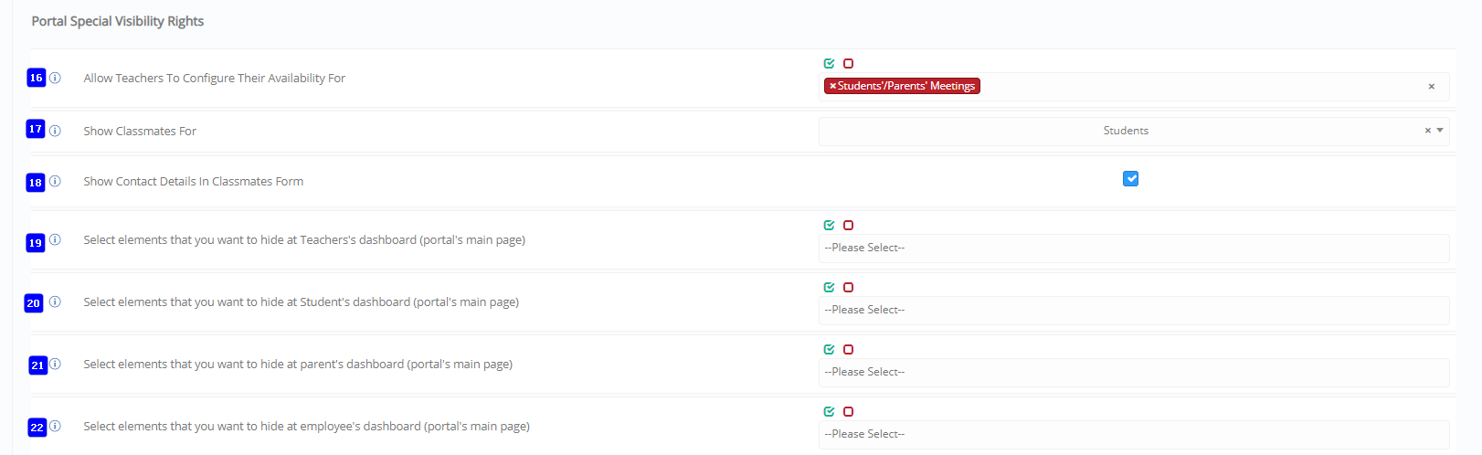Select all elements for Teachers's dashboard
Viewport: 1482px width, 455px height.
pos(829,225)
